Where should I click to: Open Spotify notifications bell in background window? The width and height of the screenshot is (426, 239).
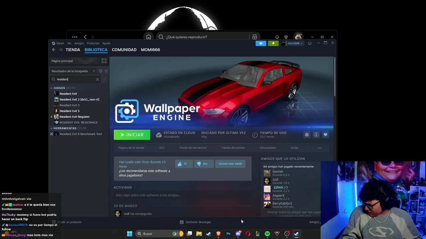click(x=277, y=37)
